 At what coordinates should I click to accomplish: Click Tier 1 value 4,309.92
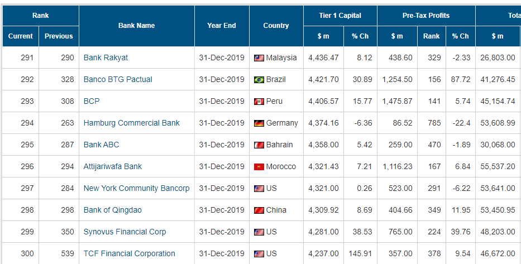323,210
